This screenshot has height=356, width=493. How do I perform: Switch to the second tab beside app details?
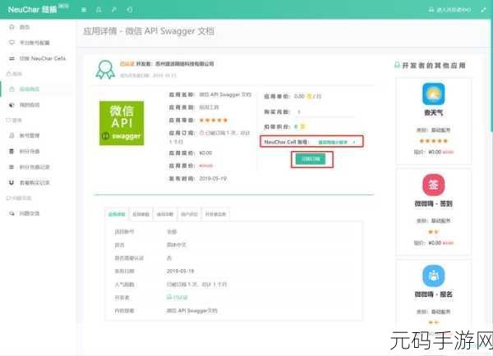coord(141,214)
